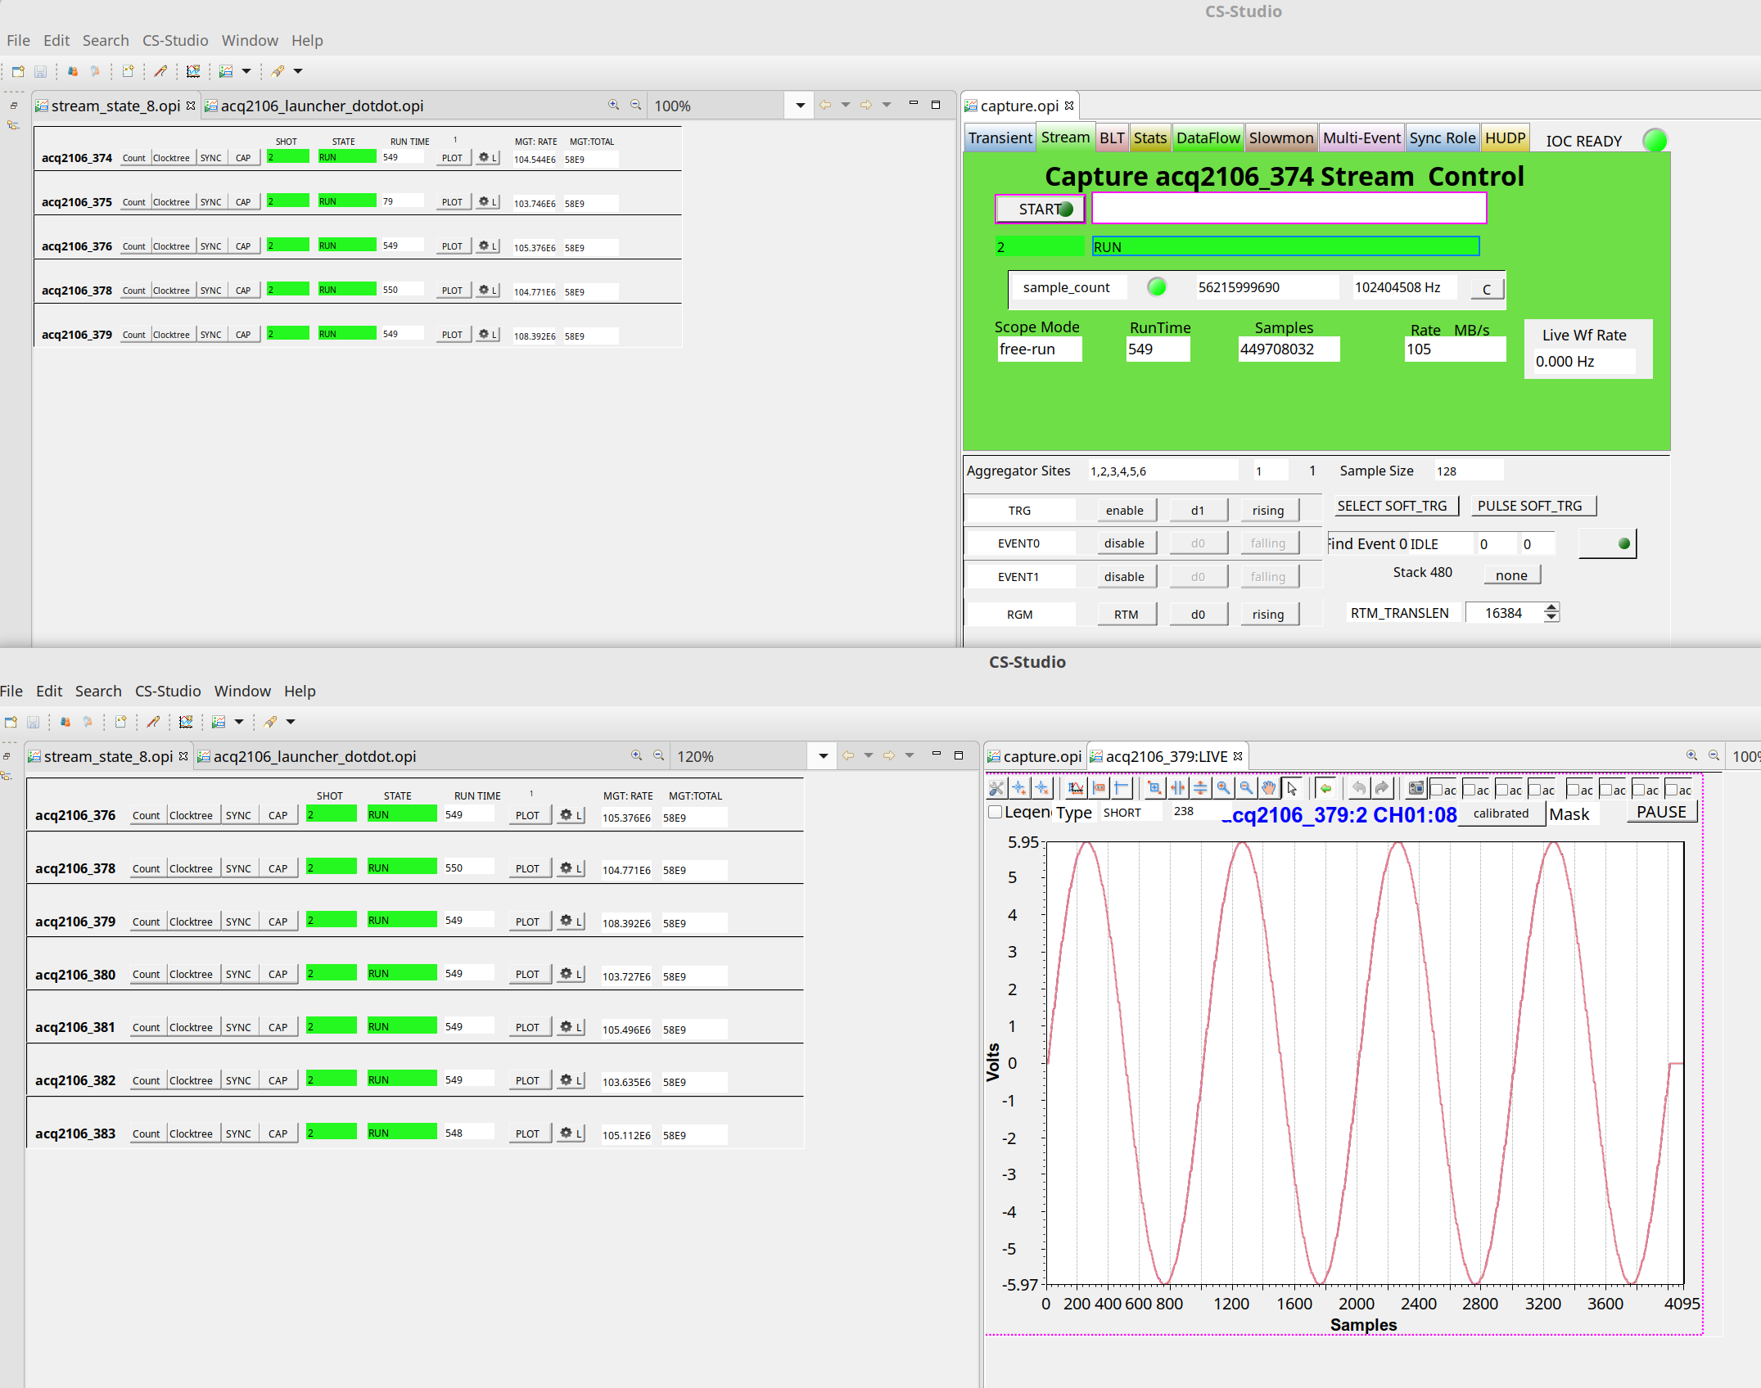Click the START button
This screenshot has width=1761, height=1388.
1041,209
